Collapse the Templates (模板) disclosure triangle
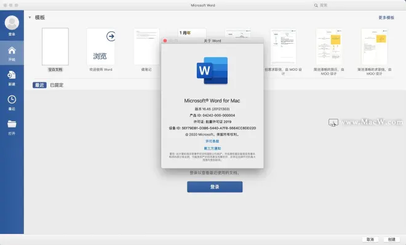 tap(30, 18)
